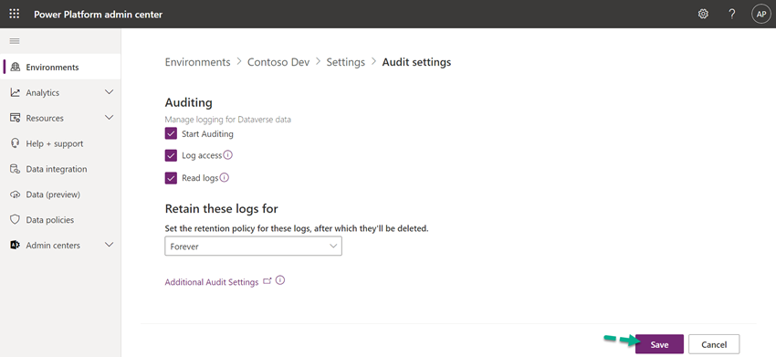Open the help question mark icon
The image size is (776, 357).
732,14
